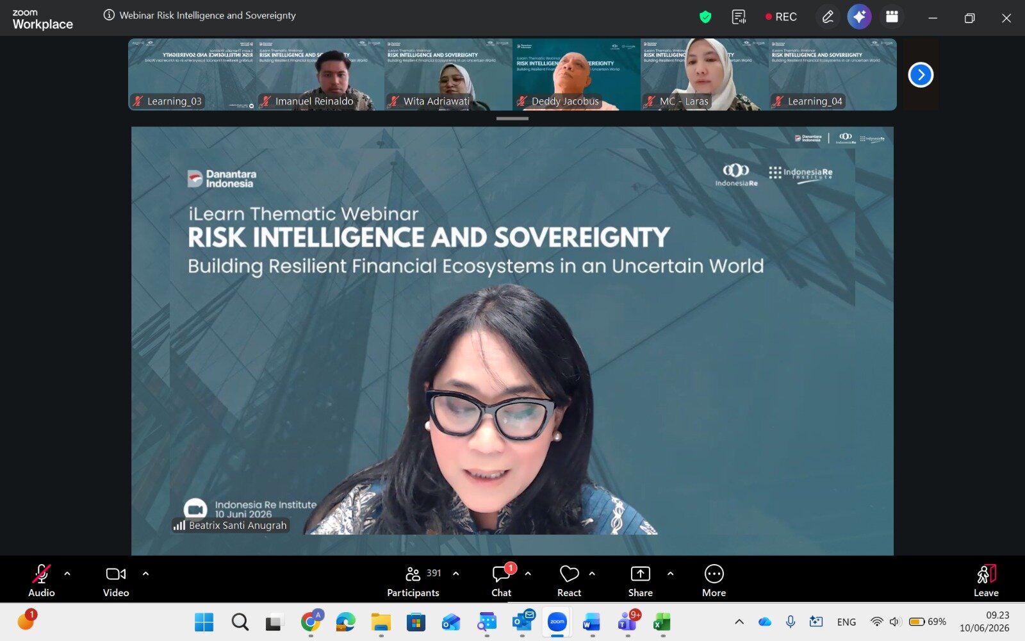Change the meeting view layout

(892, 17)
